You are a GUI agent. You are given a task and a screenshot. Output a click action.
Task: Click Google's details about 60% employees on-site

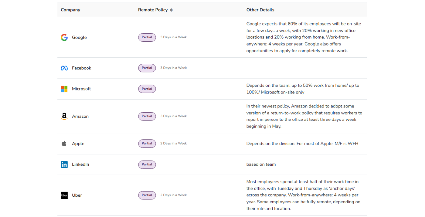click(304, 37)
